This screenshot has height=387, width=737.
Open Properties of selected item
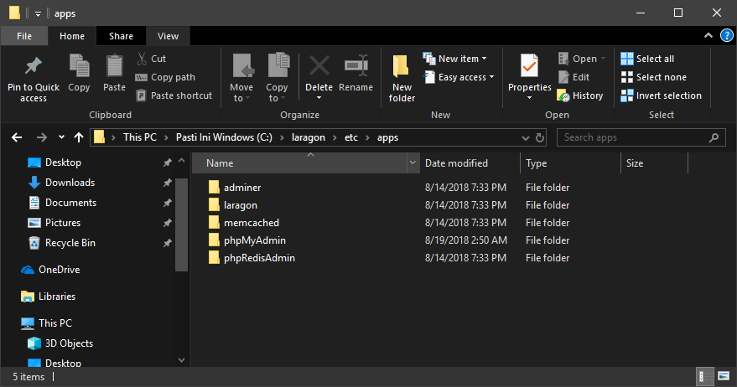pyautogui.click(x=529, y=73)
